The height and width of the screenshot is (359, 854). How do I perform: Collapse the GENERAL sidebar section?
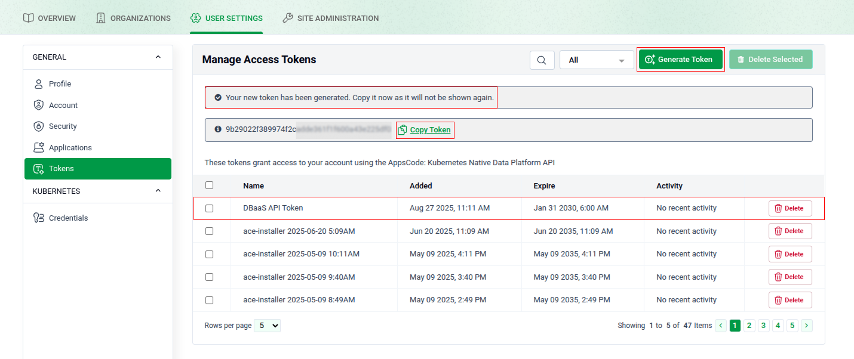tap(158, 57)
